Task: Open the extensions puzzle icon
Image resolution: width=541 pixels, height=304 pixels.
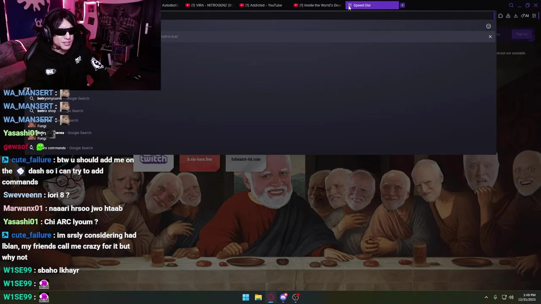Action: tap(500, 16)
